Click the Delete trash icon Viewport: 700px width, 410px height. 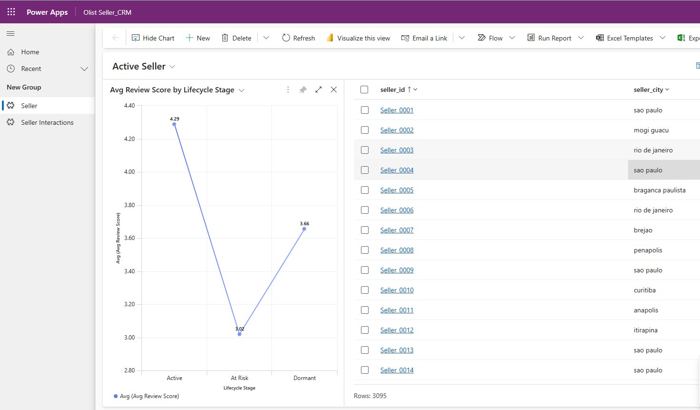[x=225, y=38]
